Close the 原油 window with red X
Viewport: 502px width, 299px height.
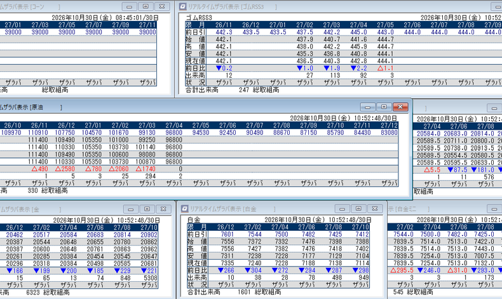tap(400, 107)
